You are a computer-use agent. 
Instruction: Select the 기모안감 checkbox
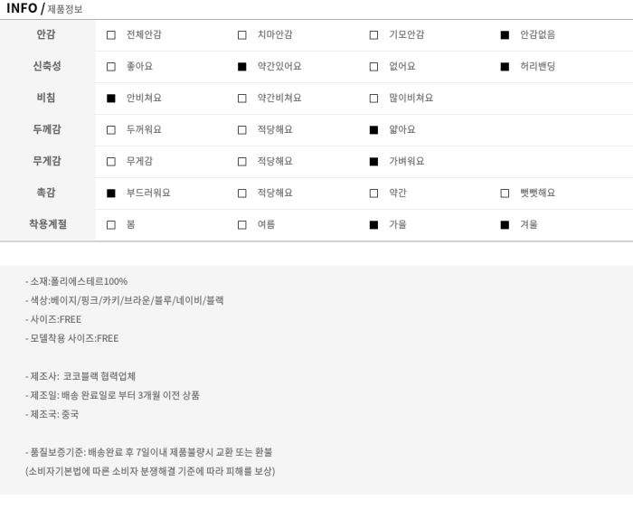pos(373,35)
